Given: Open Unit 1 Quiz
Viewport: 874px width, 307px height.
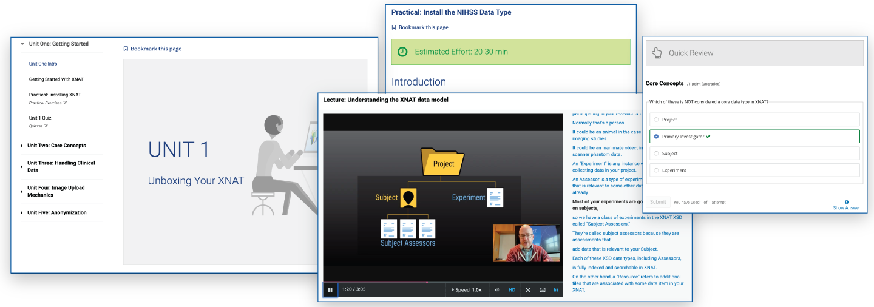Looking at the screenshot, I should pyautogui.click(x=40, y=118).
